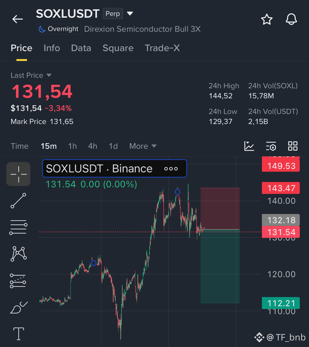Click the large 131,54 last price
The height and width of the screenshot is (347, 309).
click(42, 91)
